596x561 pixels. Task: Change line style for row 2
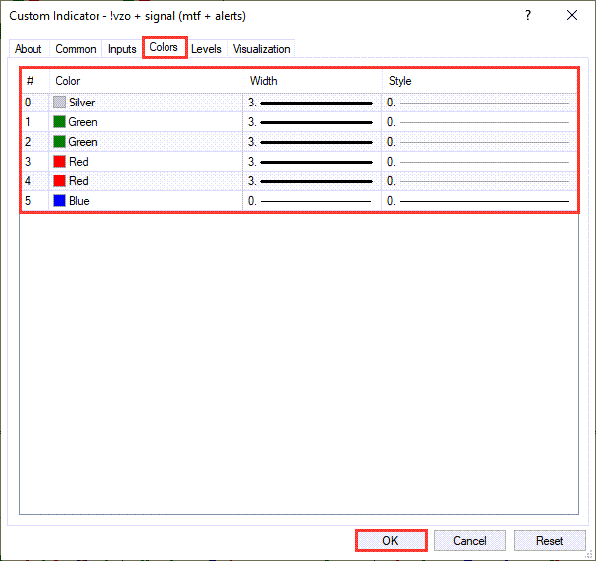[x=480, y=142]
